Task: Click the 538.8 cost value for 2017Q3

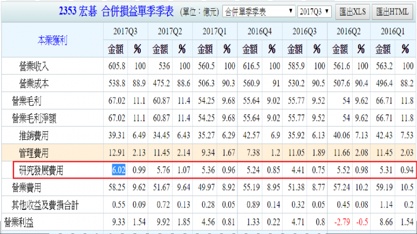Action: tap(117, 83)
